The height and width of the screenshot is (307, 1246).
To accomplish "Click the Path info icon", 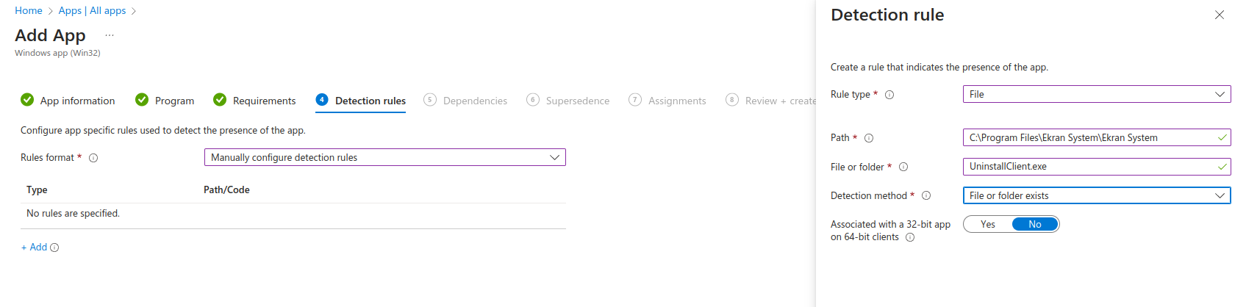I will 869,138.
